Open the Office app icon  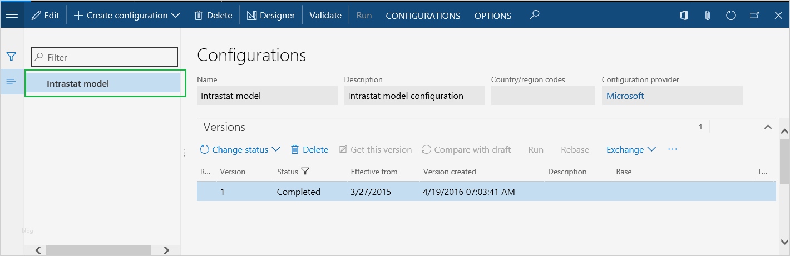(x=684, y=16)
